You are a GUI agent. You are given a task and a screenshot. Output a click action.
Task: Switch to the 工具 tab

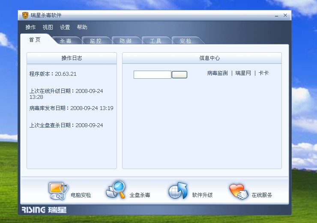(x=155, y=41)
